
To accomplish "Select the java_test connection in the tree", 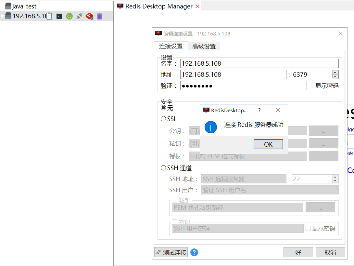I will [24, 6].
